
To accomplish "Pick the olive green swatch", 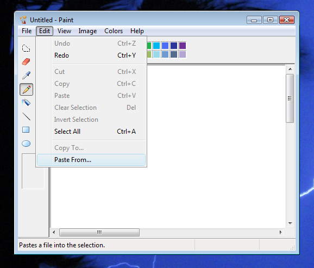I will click(x=149, y=54).
